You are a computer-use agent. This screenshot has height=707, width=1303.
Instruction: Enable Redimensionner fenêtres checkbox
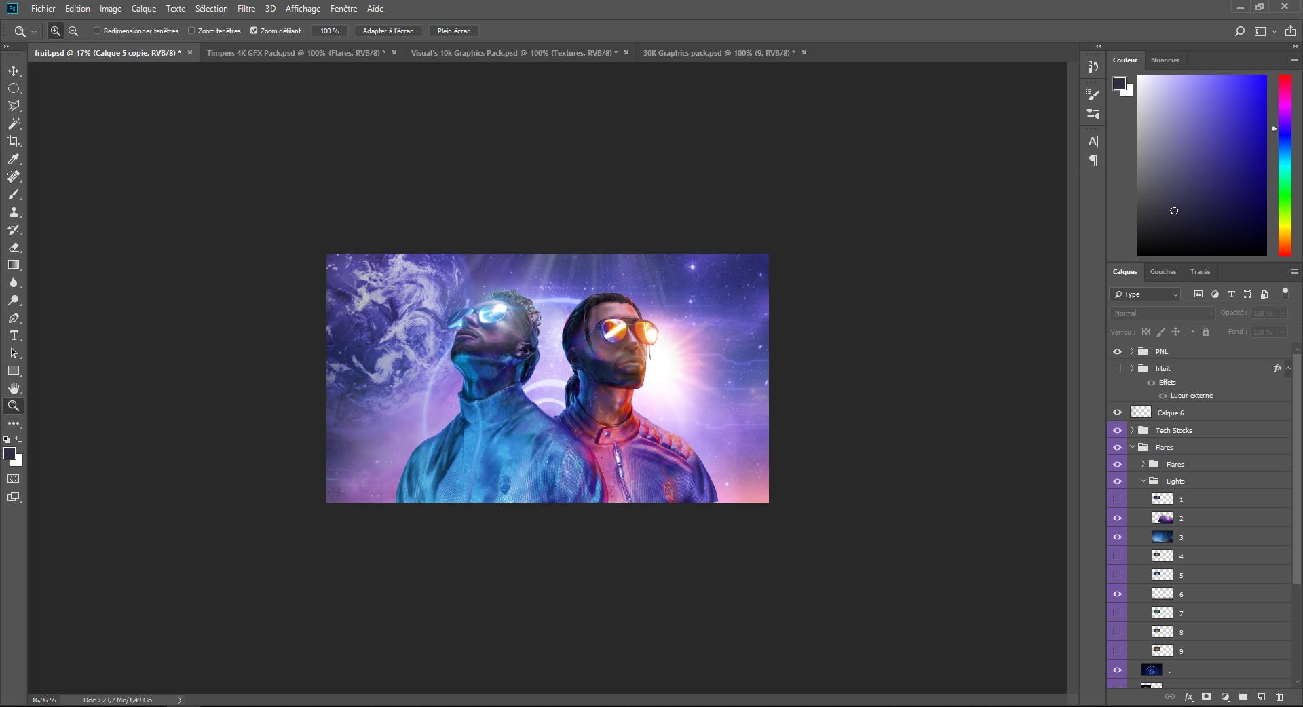(x=97, y=31)
